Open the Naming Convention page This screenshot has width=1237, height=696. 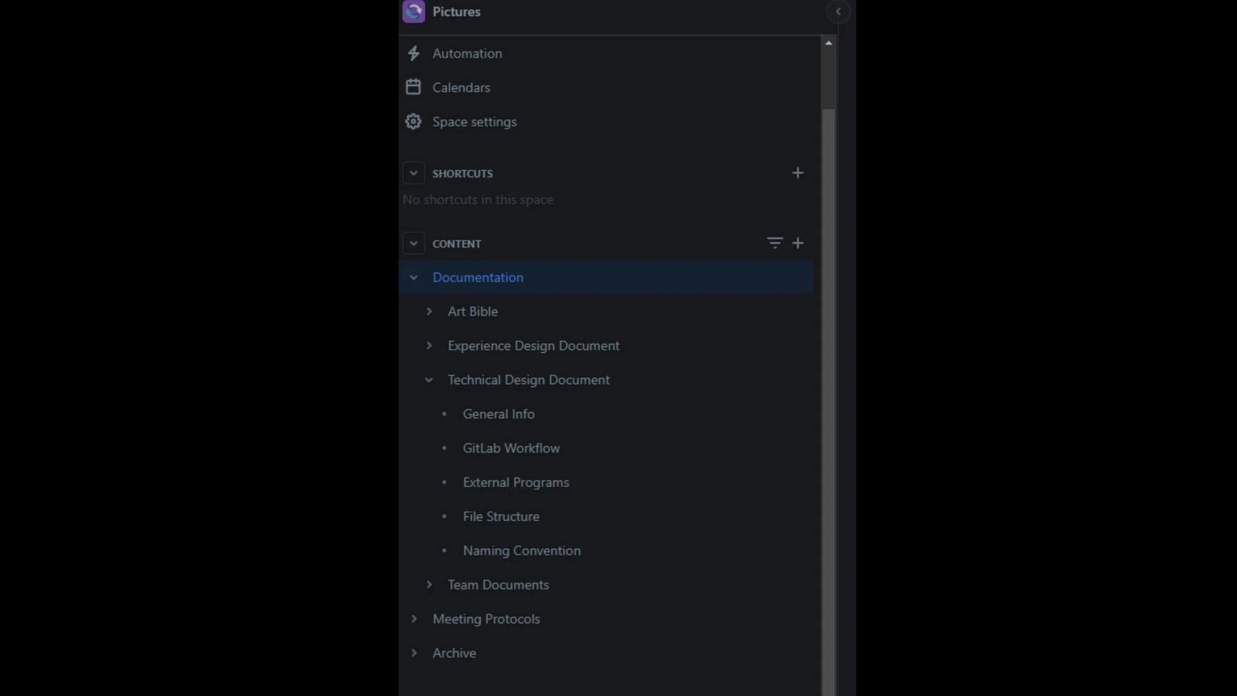click(521, 551)
